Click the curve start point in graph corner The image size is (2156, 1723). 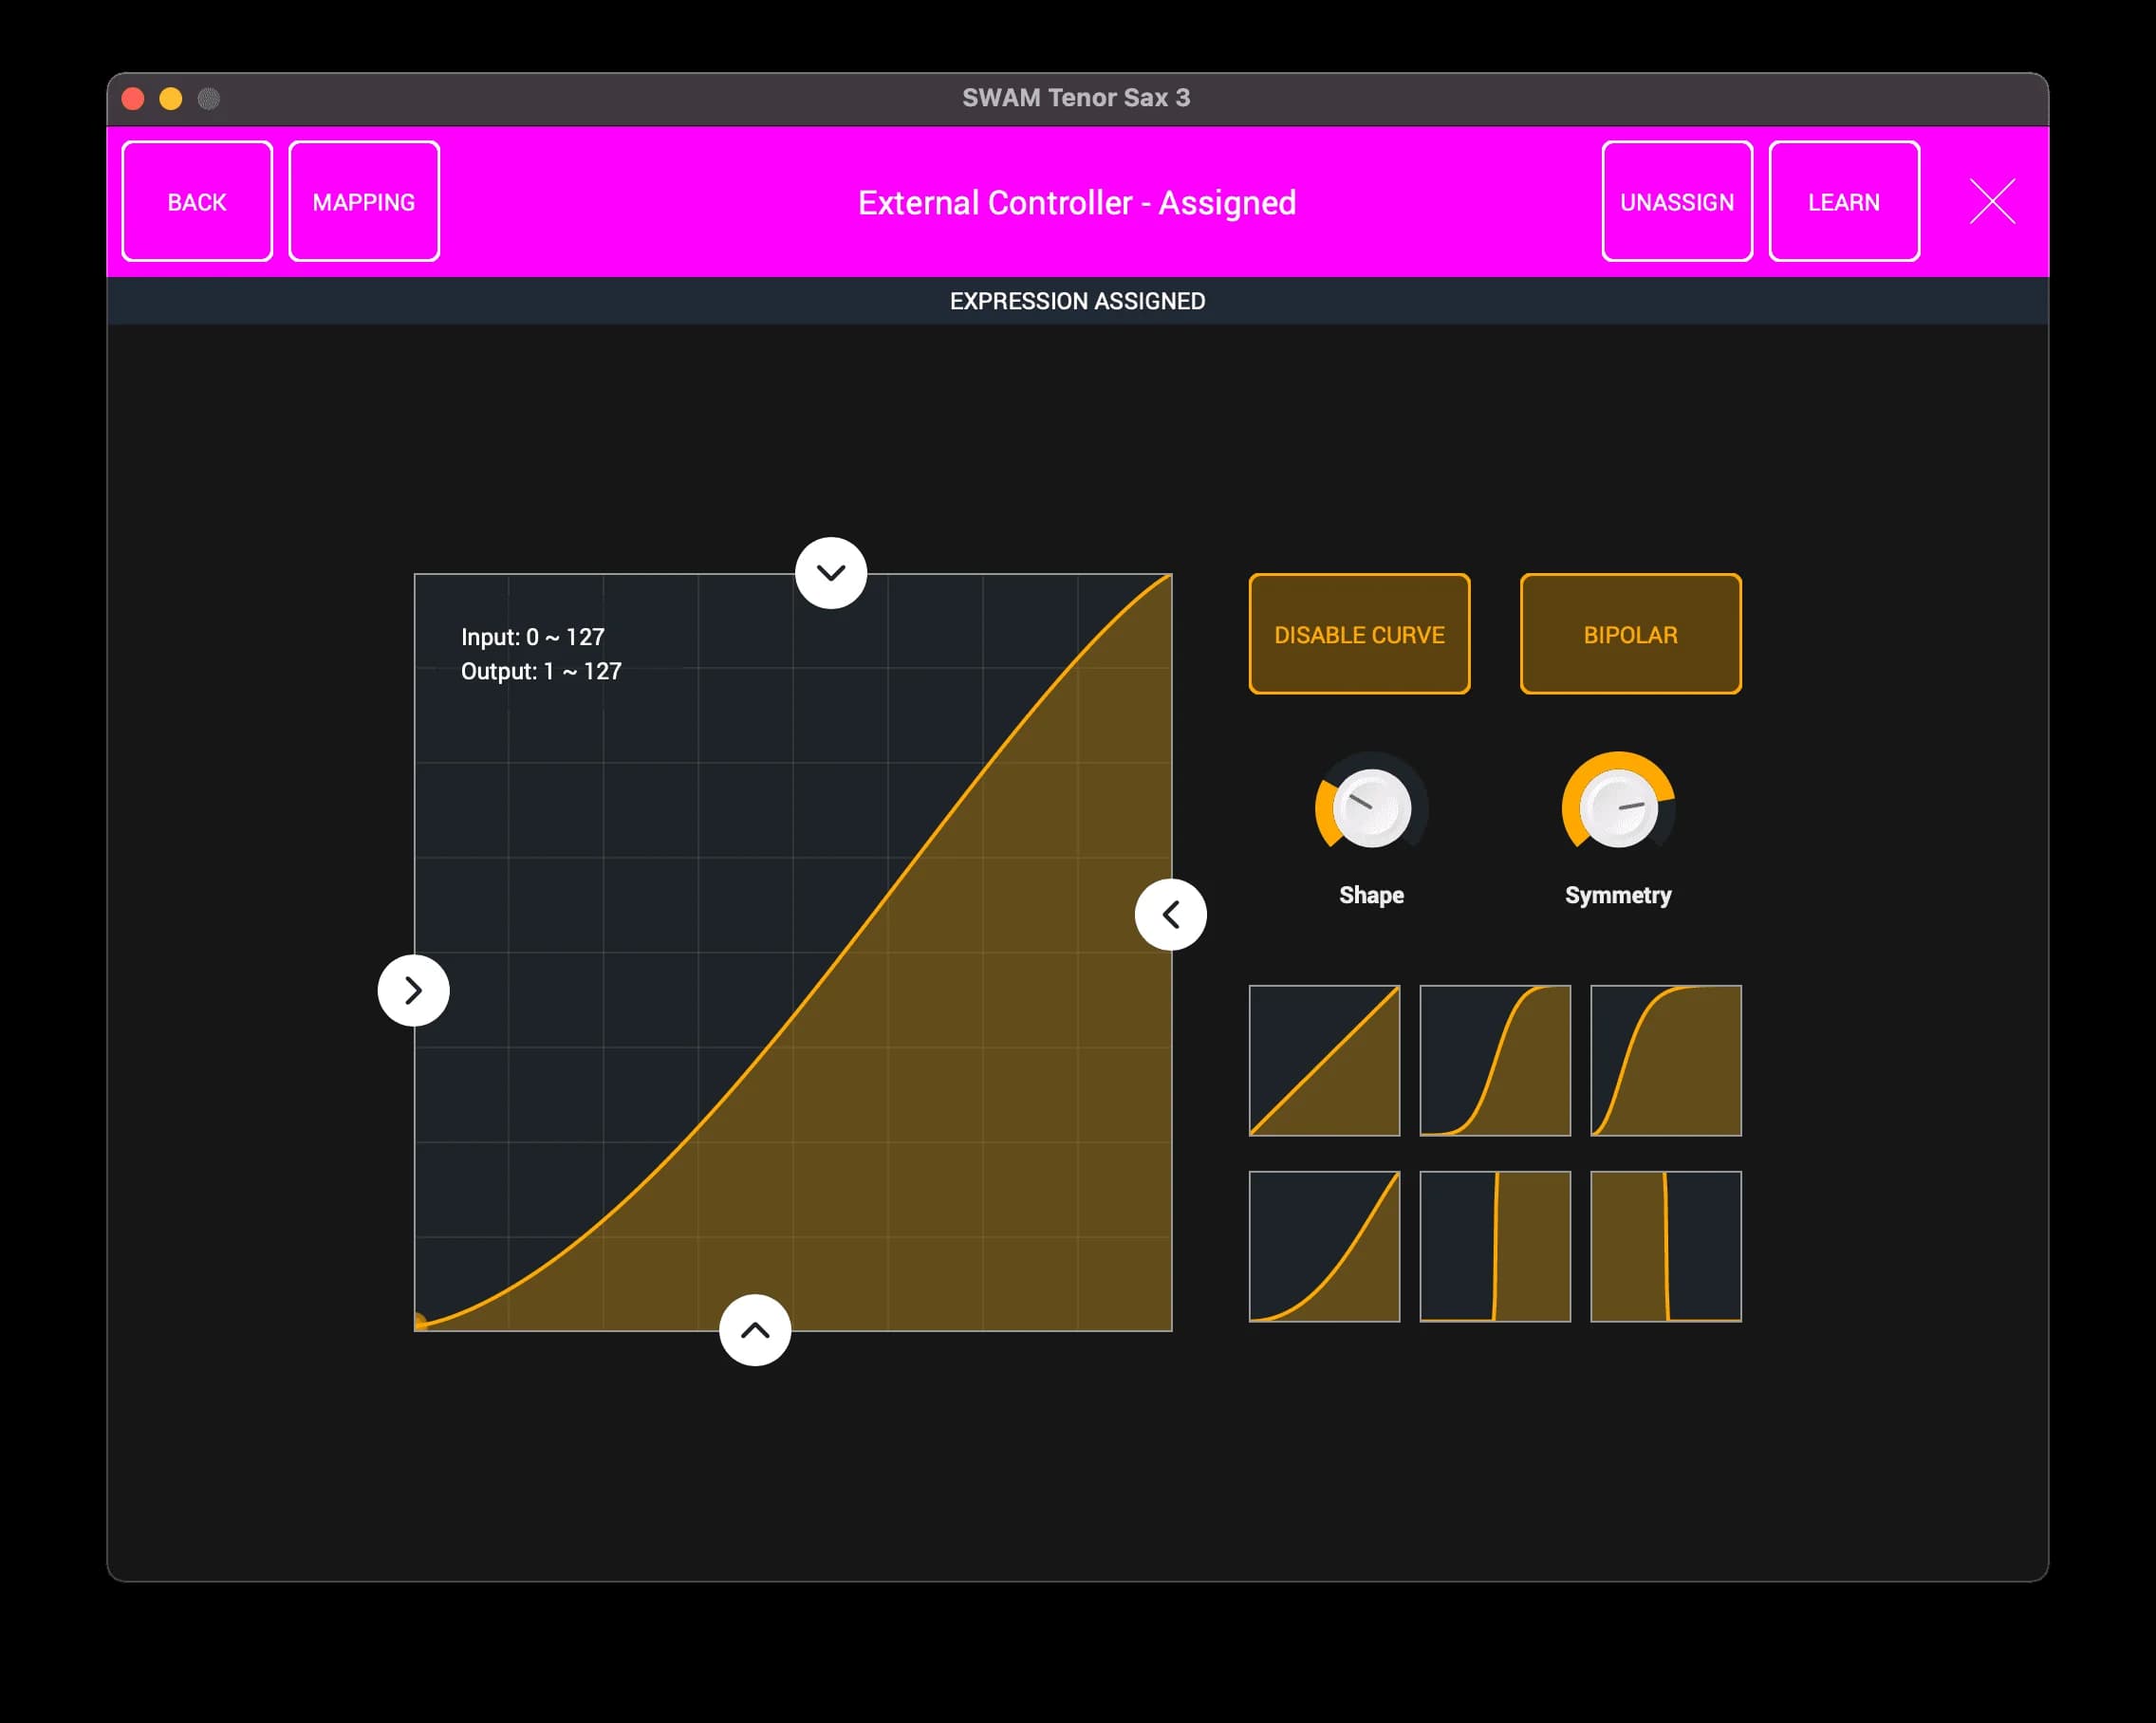tap(420, 1322)
